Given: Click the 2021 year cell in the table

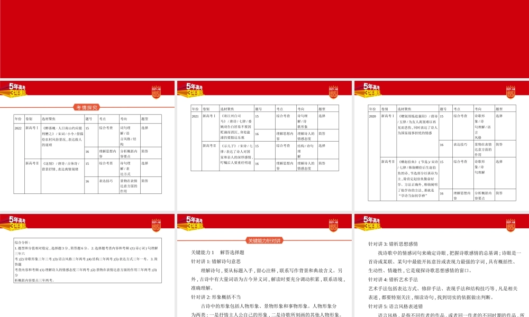Looking at the screenshot, I should tap(195, 116).
